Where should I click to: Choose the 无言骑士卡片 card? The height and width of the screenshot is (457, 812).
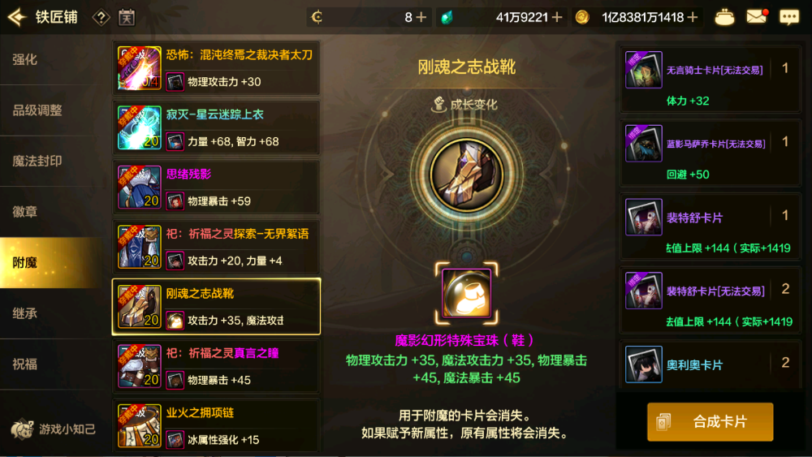click(710, 80)
